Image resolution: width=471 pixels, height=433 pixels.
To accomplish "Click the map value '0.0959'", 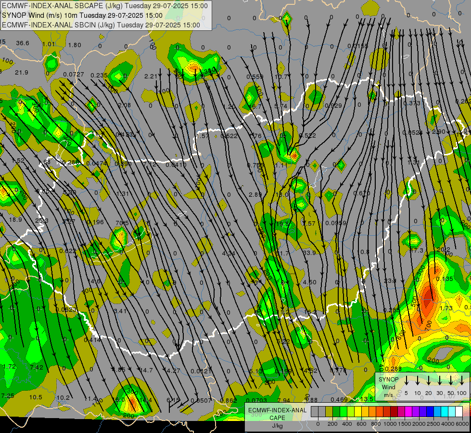I will click(336, 223).
